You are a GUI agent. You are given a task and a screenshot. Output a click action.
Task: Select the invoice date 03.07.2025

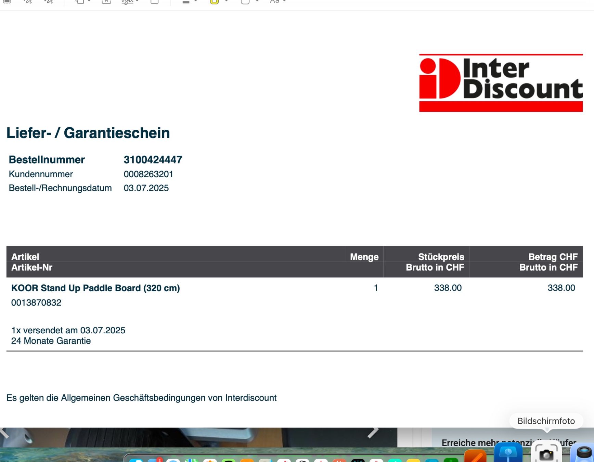point(146,188)
